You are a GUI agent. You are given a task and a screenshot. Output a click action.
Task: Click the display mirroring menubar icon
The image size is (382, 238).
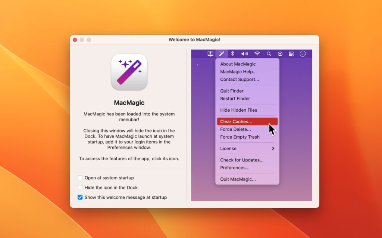210,53
